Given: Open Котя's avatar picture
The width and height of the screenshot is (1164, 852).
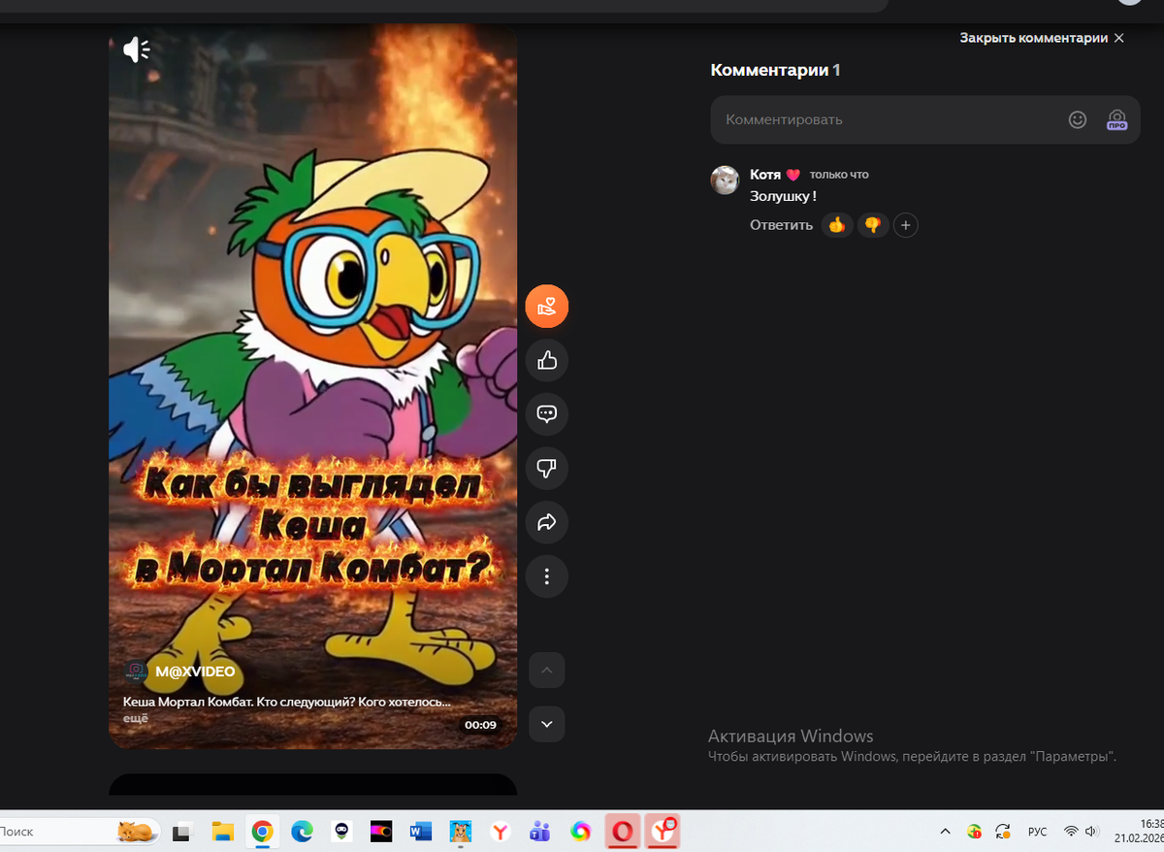Looking at the screenshot, I should pyautogui.click(x=725, y=180).
